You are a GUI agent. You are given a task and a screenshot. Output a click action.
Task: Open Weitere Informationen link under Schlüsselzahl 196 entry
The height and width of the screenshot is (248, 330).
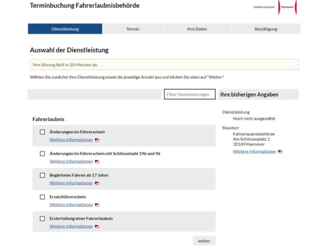point(71,161)
